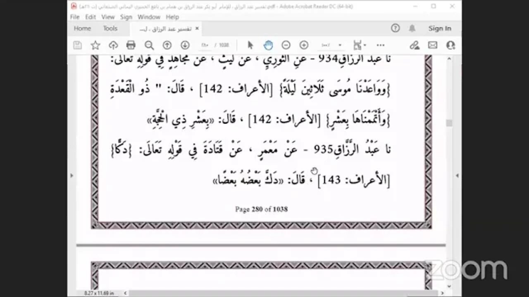This screenshot has height=297, width=529.
Task: Zoom in with the plus icon
Action: (x=304, y=45)
